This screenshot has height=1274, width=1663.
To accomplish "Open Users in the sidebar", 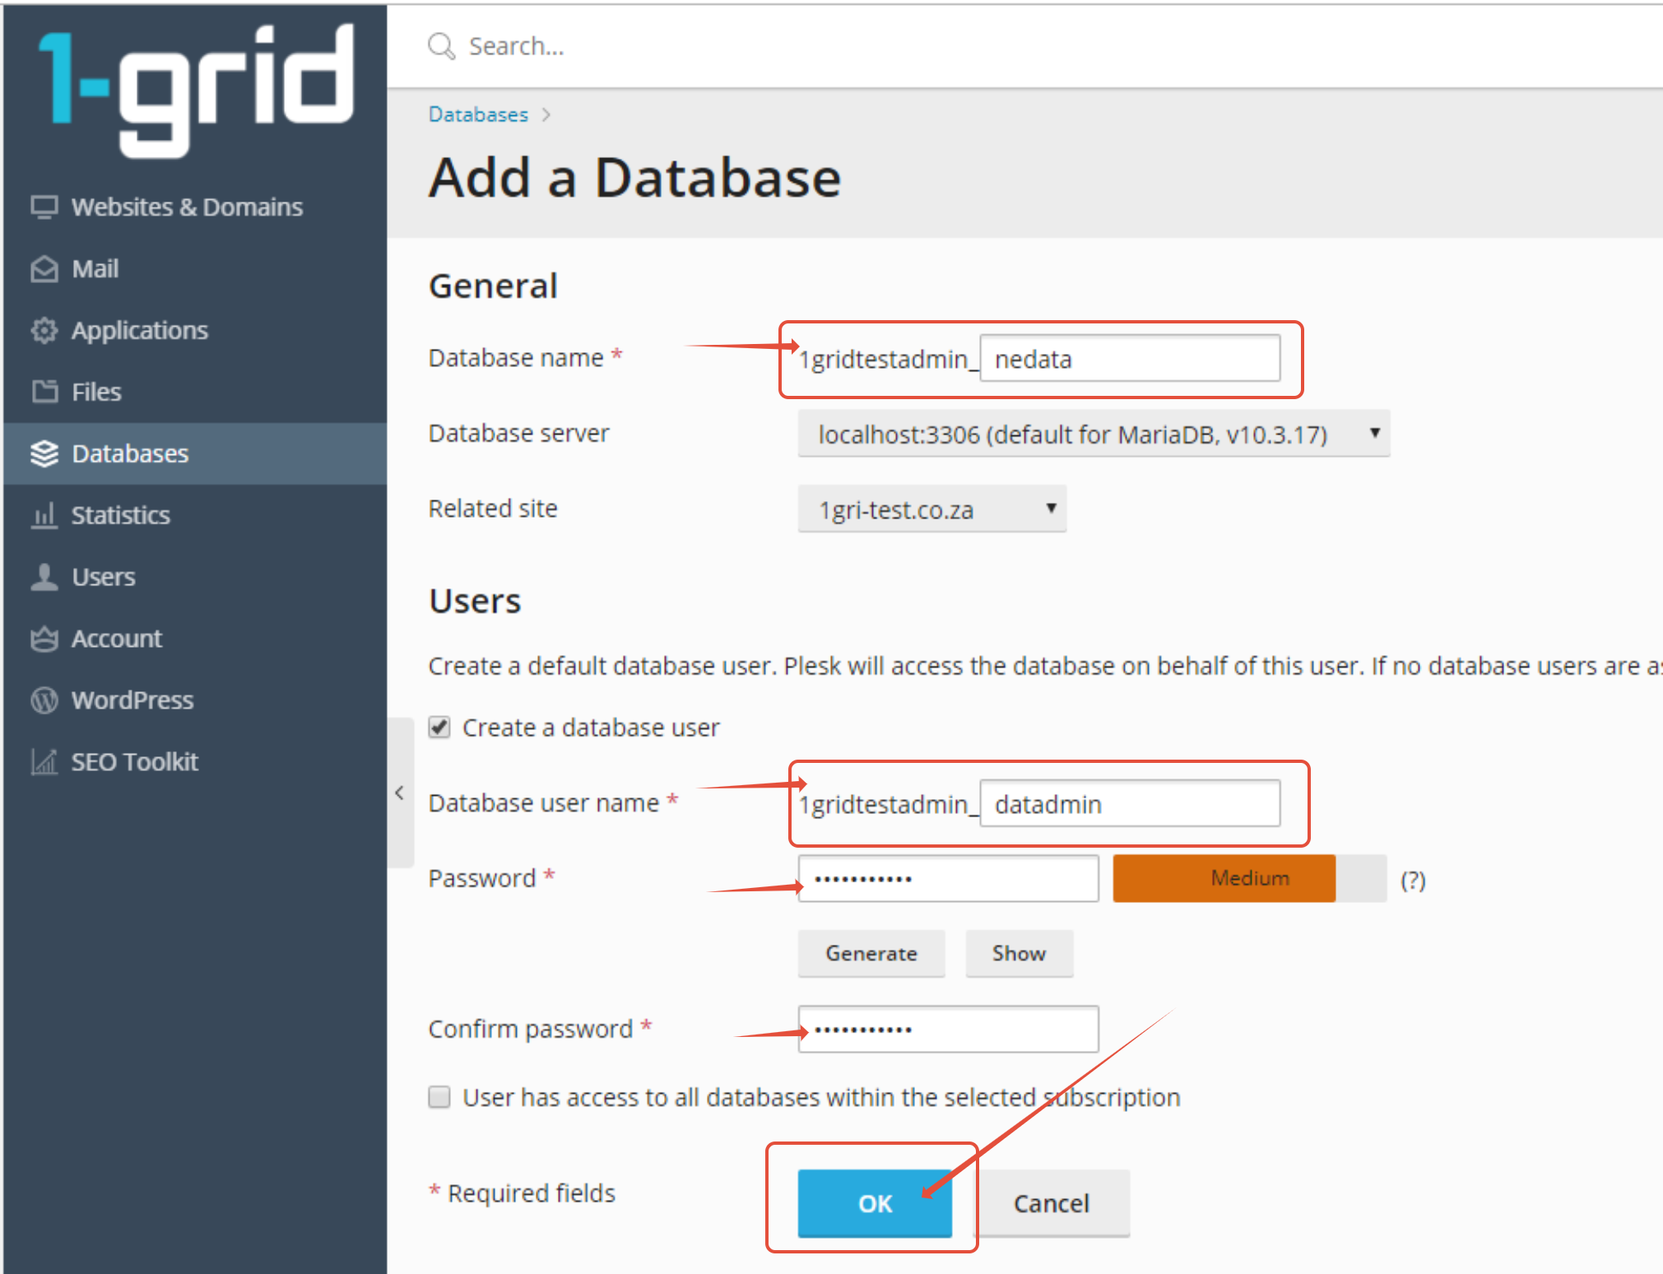I will coord(103,577).
